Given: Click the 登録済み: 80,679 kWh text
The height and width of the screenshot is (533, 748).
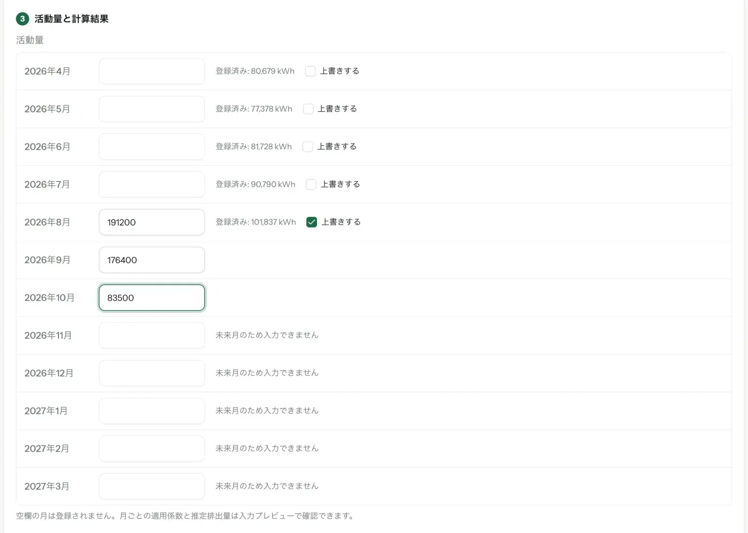Looking at the screenshot, I should tap(255, 71).
